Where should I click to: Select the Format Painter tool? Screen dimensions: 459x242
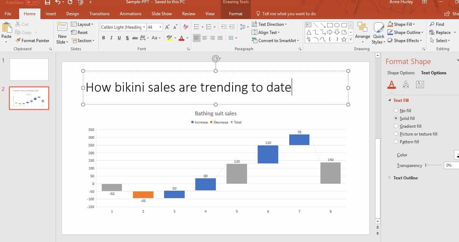(32, 40)
